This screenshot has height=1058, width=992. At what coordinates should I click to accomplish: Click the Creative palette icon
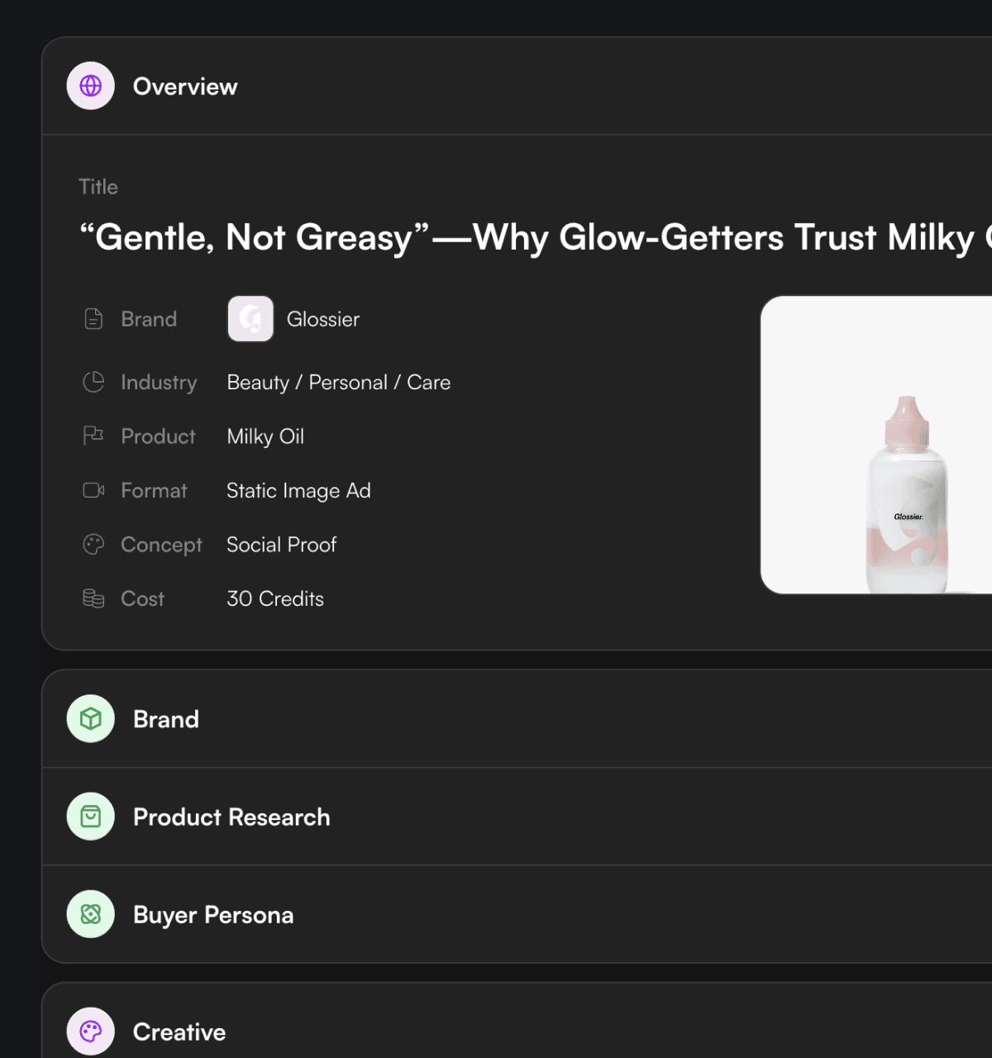(x=90, y=1030)
